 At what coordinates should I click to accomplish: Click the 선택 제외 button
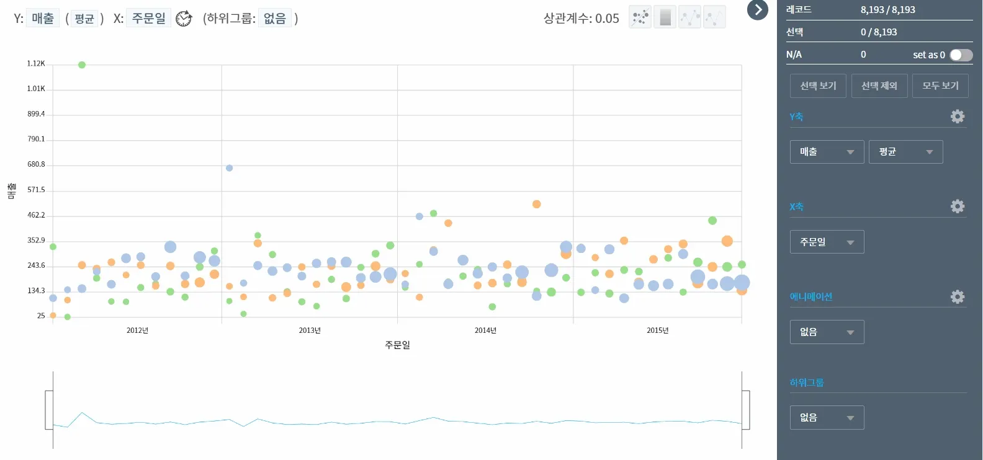(x=879, y=86)
